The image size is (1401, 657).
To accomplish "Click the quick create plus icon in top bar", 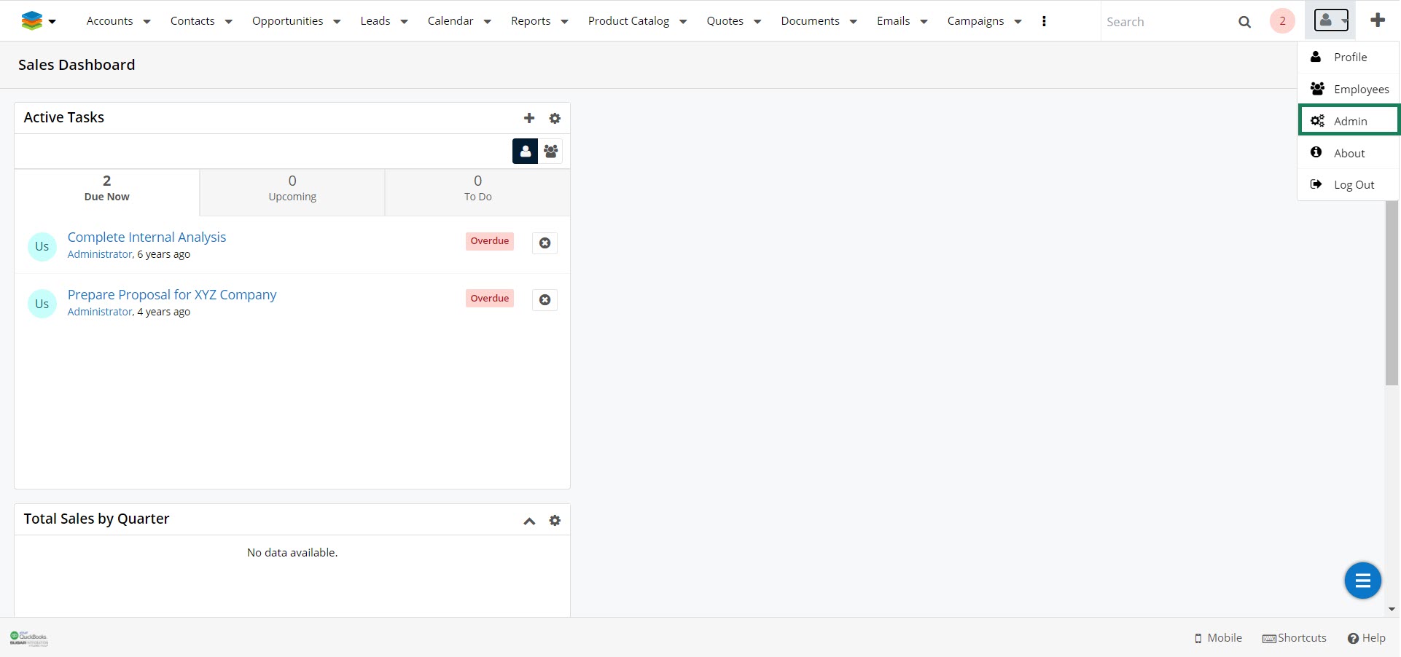I will pyautogui.click(x=1377, y=20).
